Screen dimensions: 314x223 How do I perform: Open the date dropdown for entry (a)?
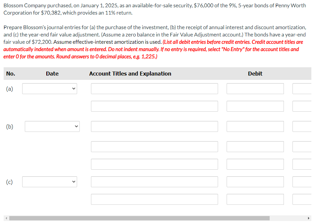[50, 89]
